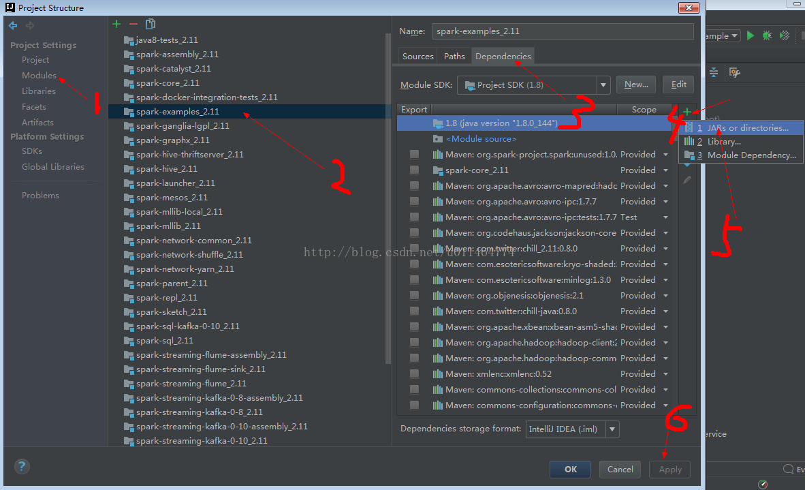805x490 pixels.
Task: Click run with coverage icon in IDE window
Action: [785, 35]
